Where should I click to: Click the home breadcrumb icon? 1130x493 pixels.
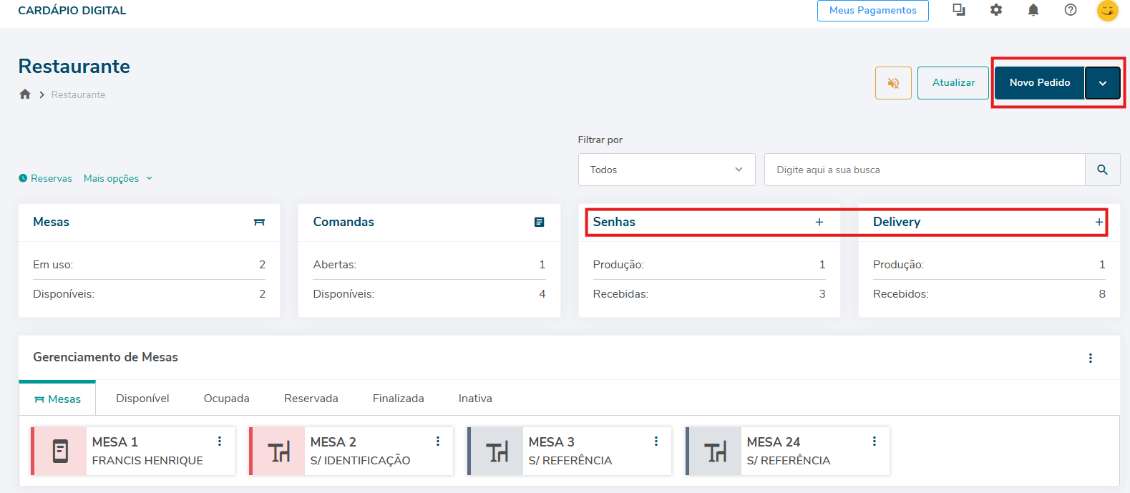click(25, 94)
